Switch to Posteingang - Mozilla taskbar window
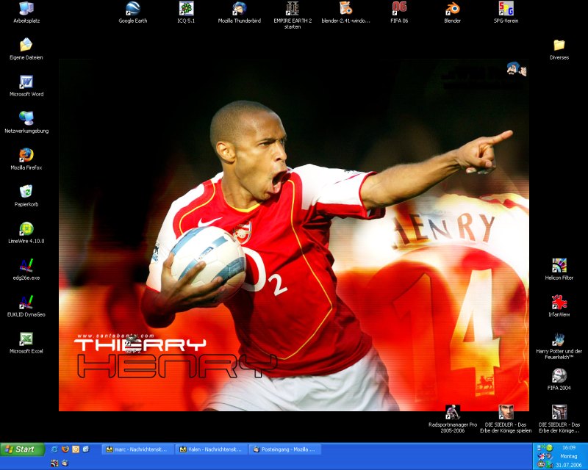Screen dimensions: 588x470 (x=284, y=449)
